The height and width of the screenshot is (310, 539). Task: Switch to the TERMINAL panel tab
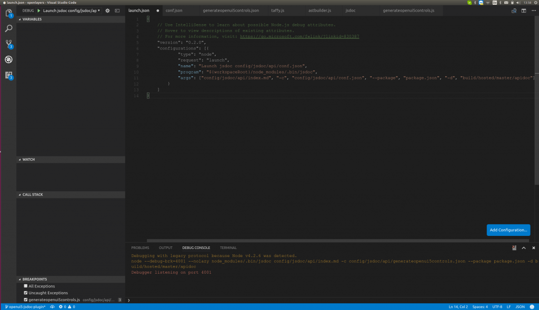(x=228, y=247)
